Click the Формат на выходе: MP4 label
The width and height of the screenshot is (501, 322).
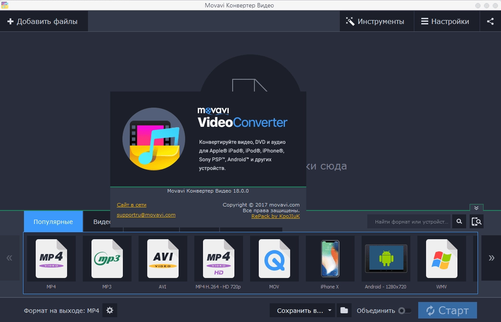(61, 311)
